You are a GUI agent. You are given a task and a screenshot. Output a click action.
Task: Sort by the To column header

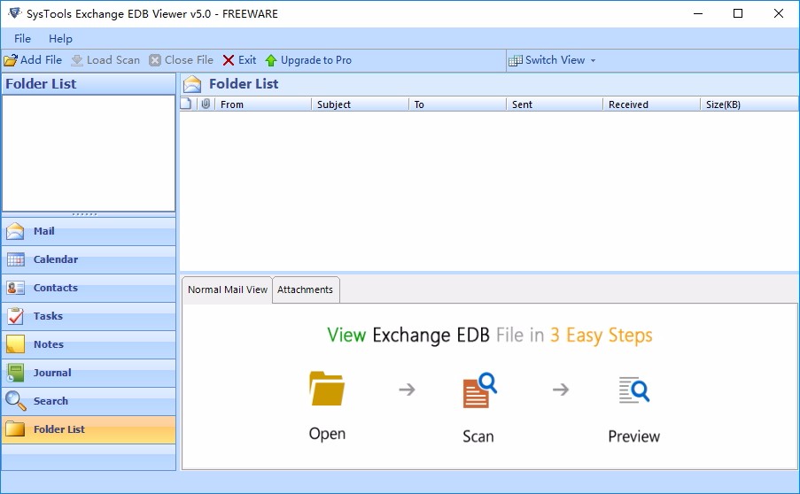coord(457,104)
